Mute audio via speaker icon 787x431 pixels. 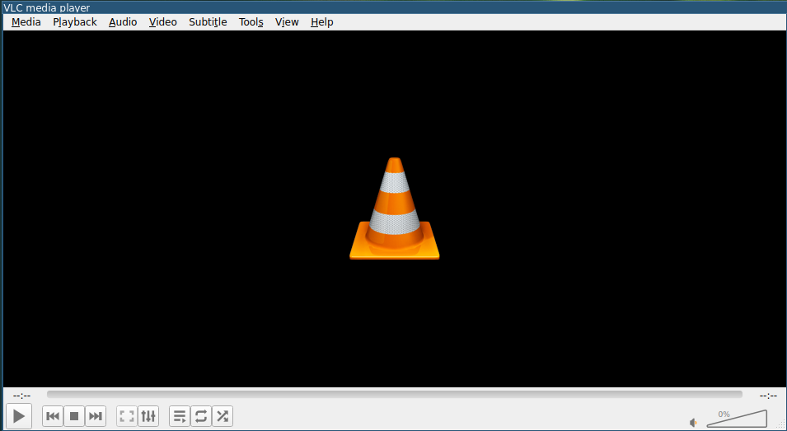pos(694,423)
